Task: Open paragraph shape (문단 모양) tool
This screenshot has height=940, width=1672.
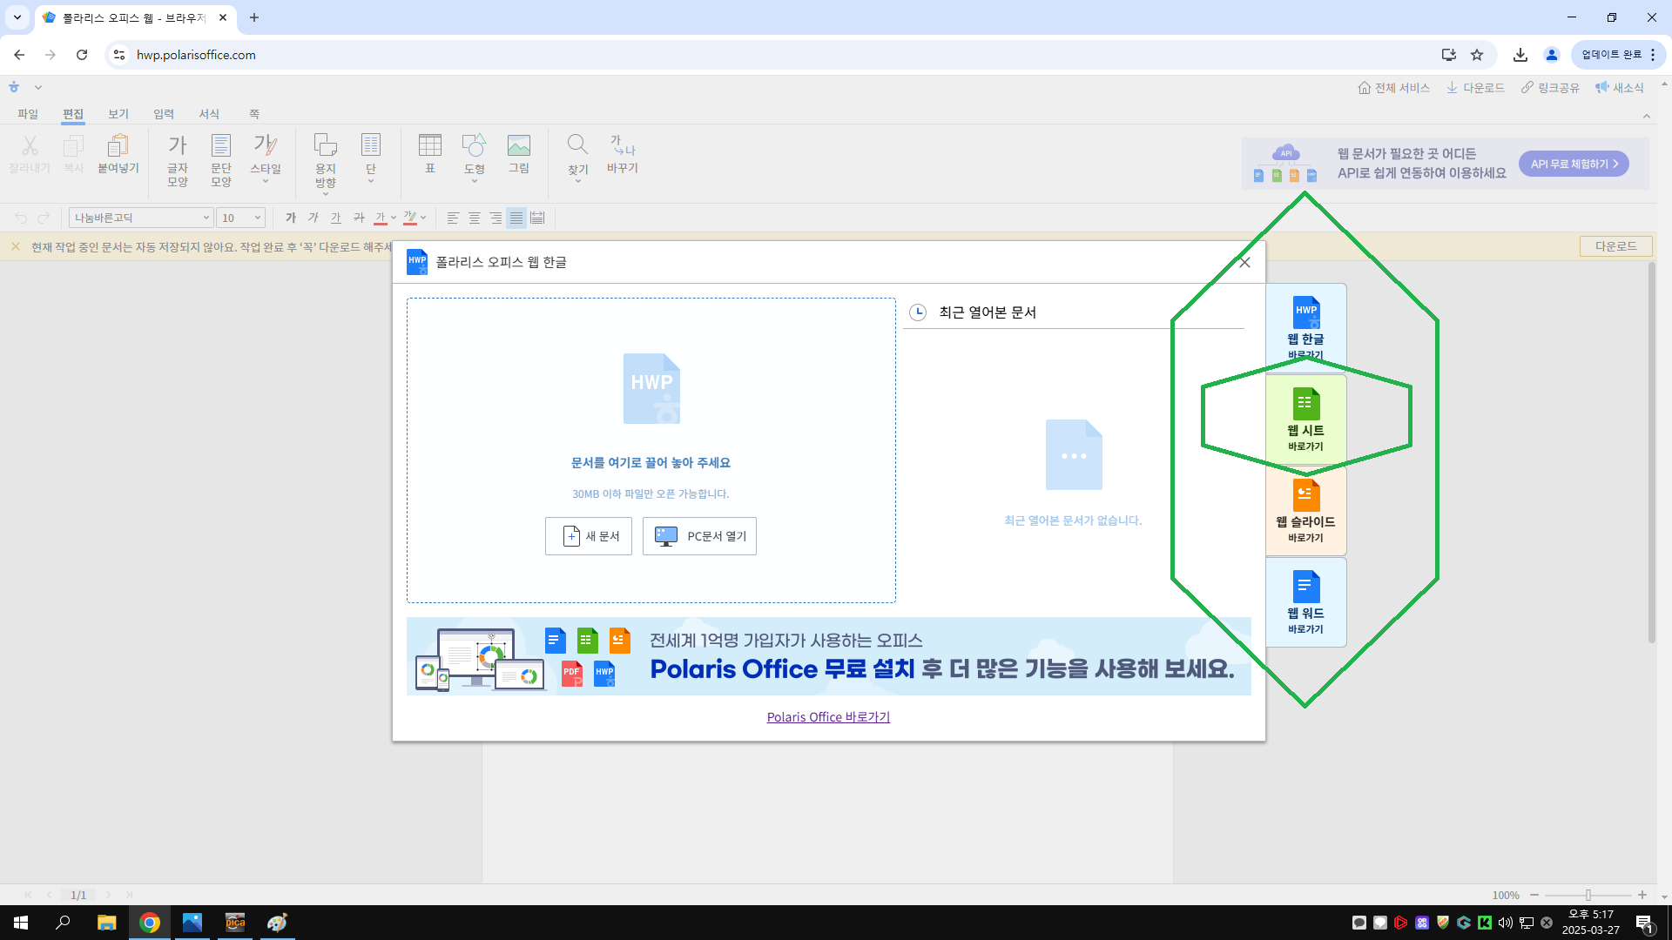Action: click(x=221, y=160)
